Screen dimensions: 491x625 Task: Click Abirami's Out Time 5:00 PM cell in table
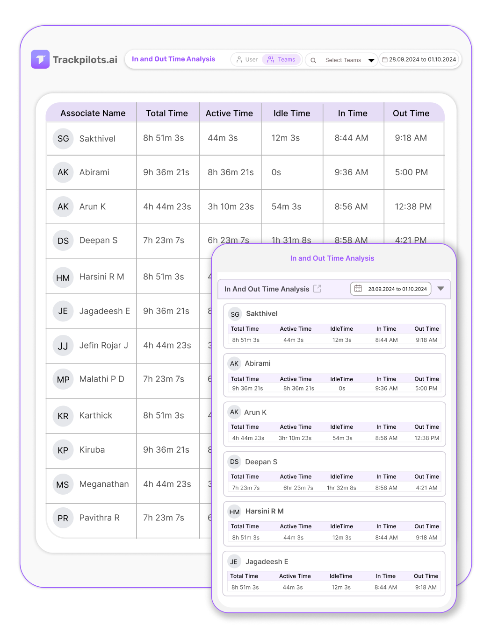pyautogui.click(x=412, y=172)
